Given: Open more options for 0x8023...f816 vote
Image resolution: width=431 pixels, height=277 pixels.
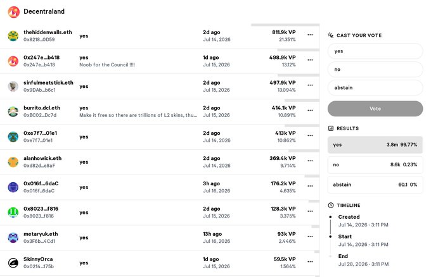Looking at the screenshot, I should [310, 211].
